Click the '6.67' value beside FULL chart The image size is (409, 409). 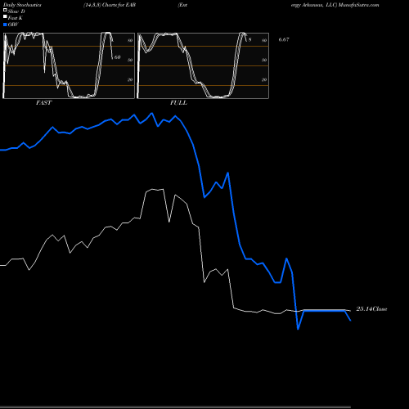click(284, 39)
